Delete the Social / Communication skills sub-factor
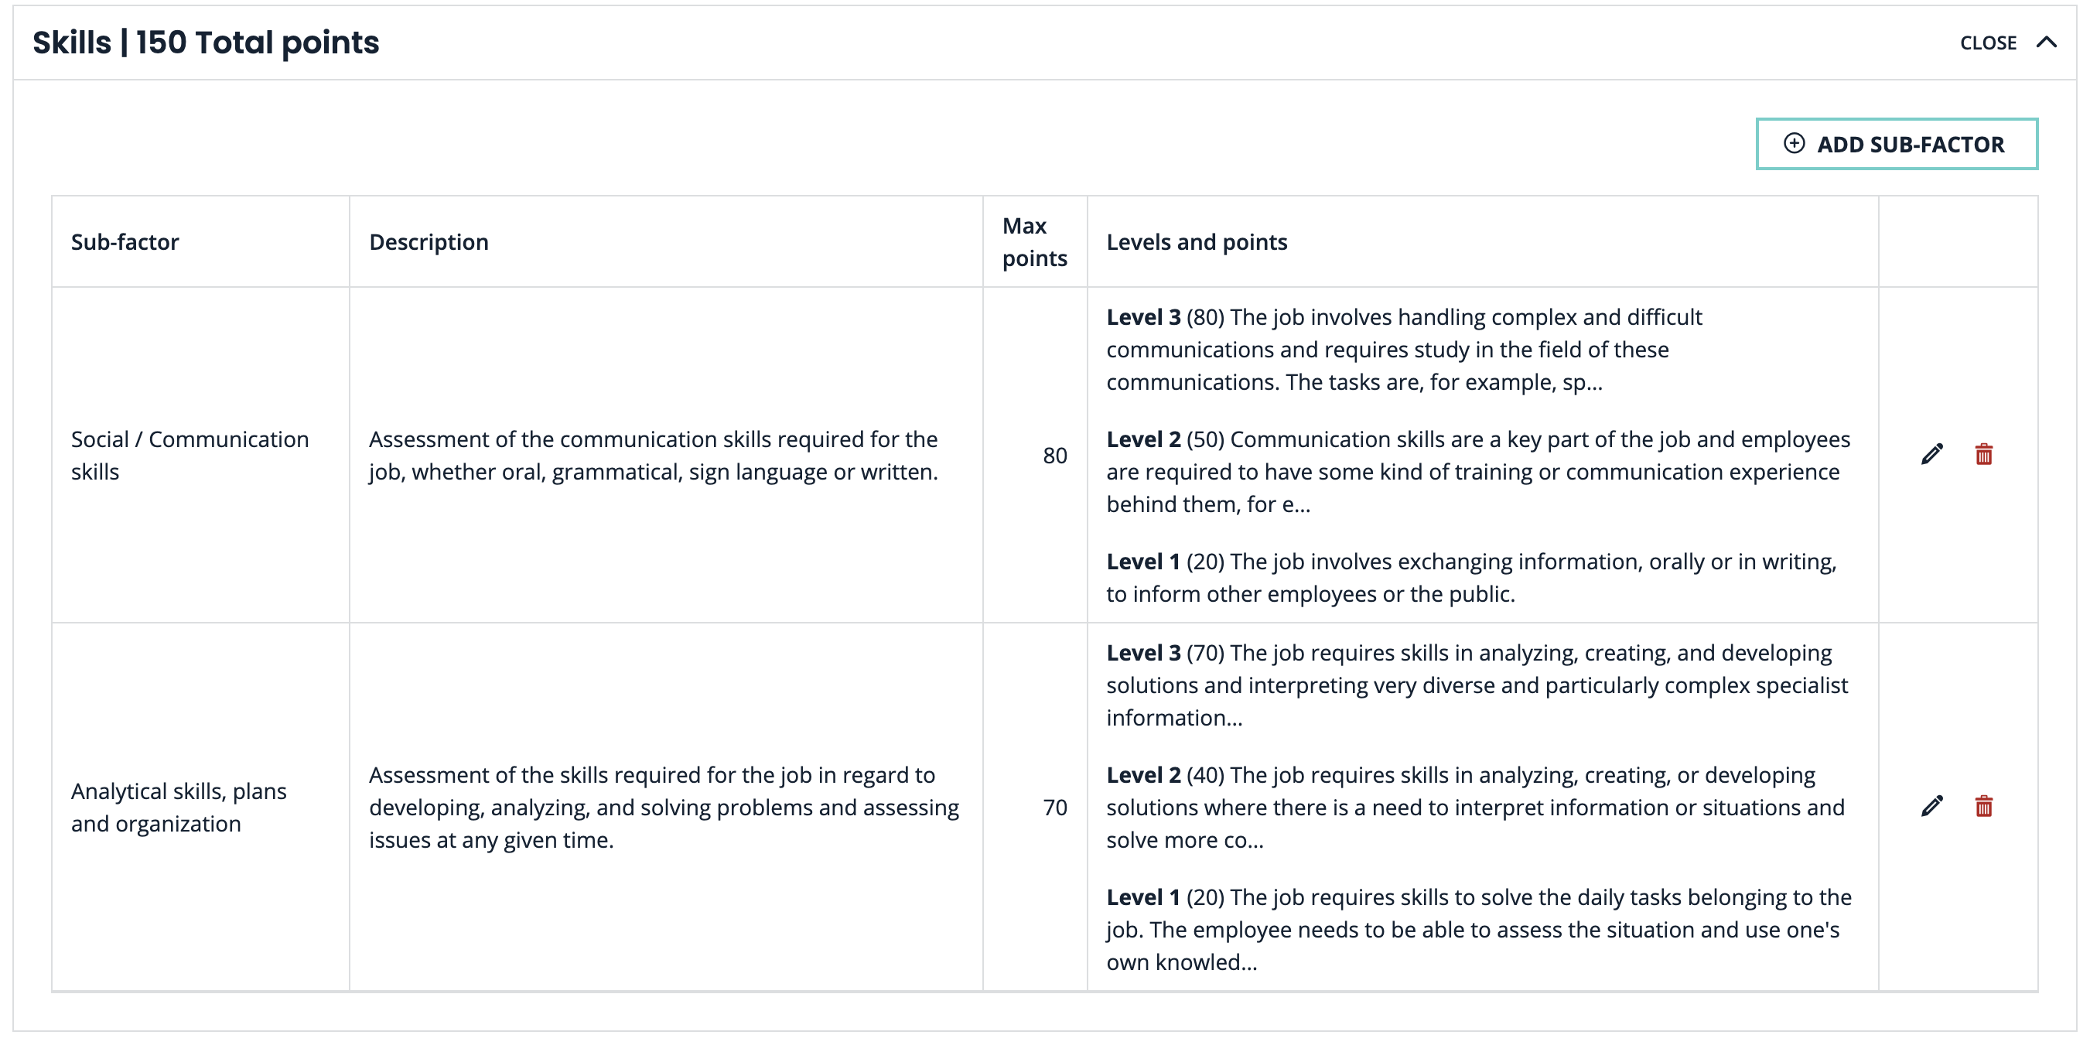This screenshot has width=2090, height=1052. (1984, 454)
